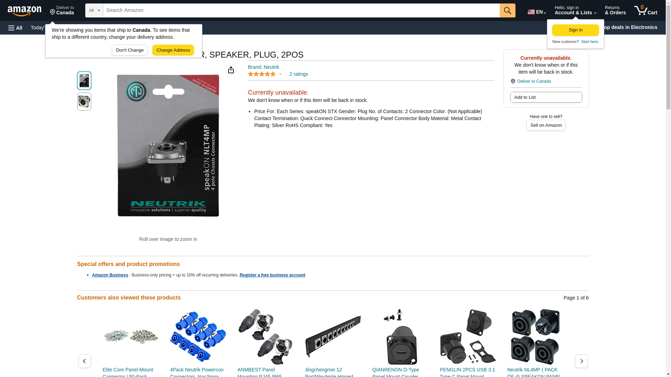Select the second product thumbnail
This screenshot has width=671, height=377.
tap(84, 102)
